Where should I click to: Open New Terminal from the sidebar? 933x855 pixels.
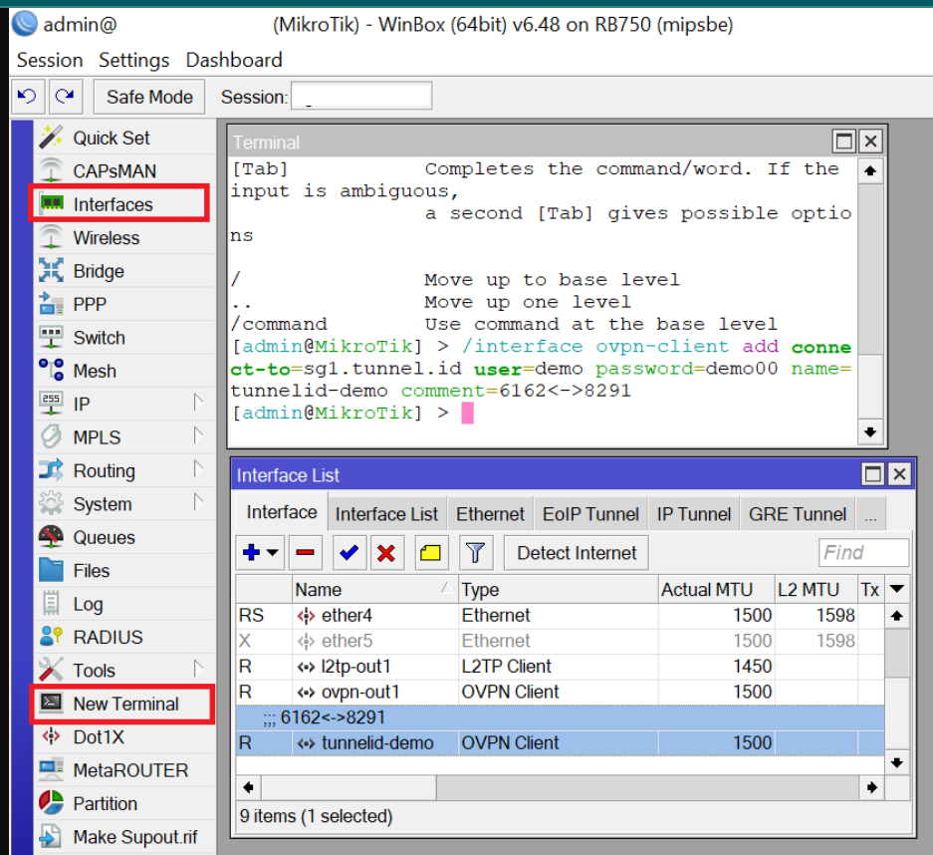[124, 704]
